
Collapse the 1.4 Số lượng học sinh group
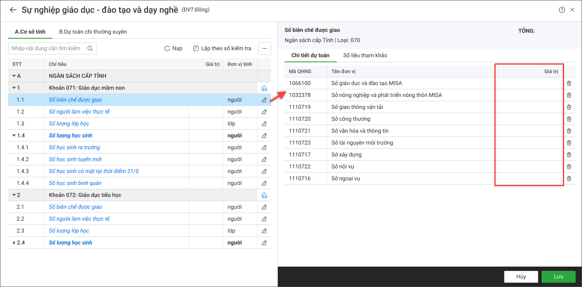(14, 136)
